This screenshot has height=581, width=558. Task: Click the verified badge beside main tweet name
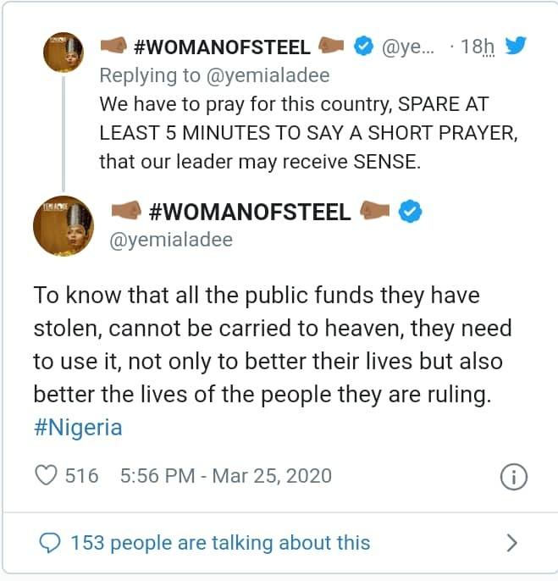tap(410, 211)
